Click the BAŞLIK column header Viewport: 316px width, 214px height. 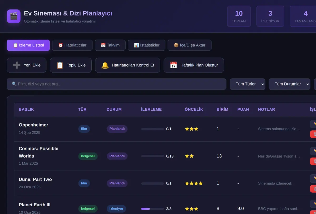(x=26, y=110)
